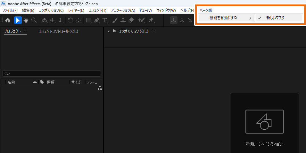The height and width of the screenshot is (153, 306).
Task: Select the Rectangle shape tool
Action: click(89, 20)
